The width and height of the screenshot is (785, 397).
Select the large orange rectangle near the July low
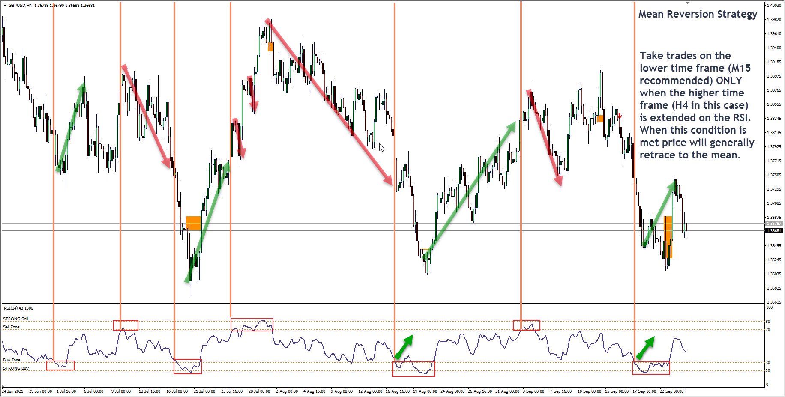193,223
